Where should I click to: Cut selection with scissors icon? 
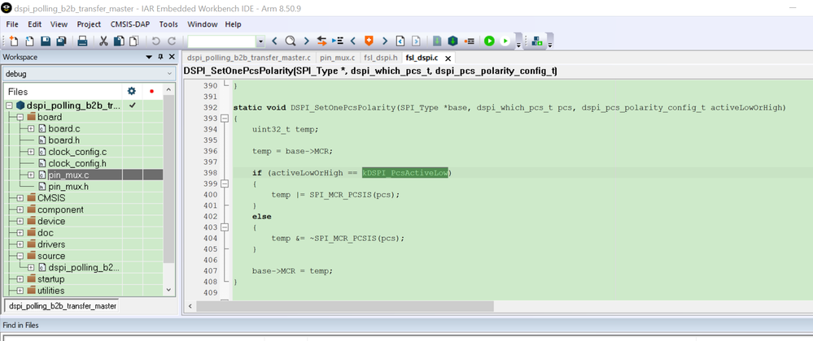pyautogui.click(x=103, y=41)
